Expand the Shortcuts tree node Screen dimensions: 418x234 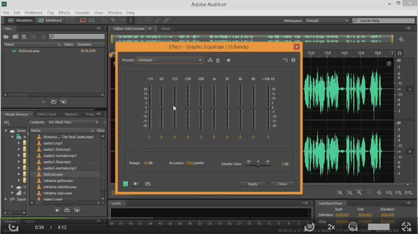click(x=6, y=199)
